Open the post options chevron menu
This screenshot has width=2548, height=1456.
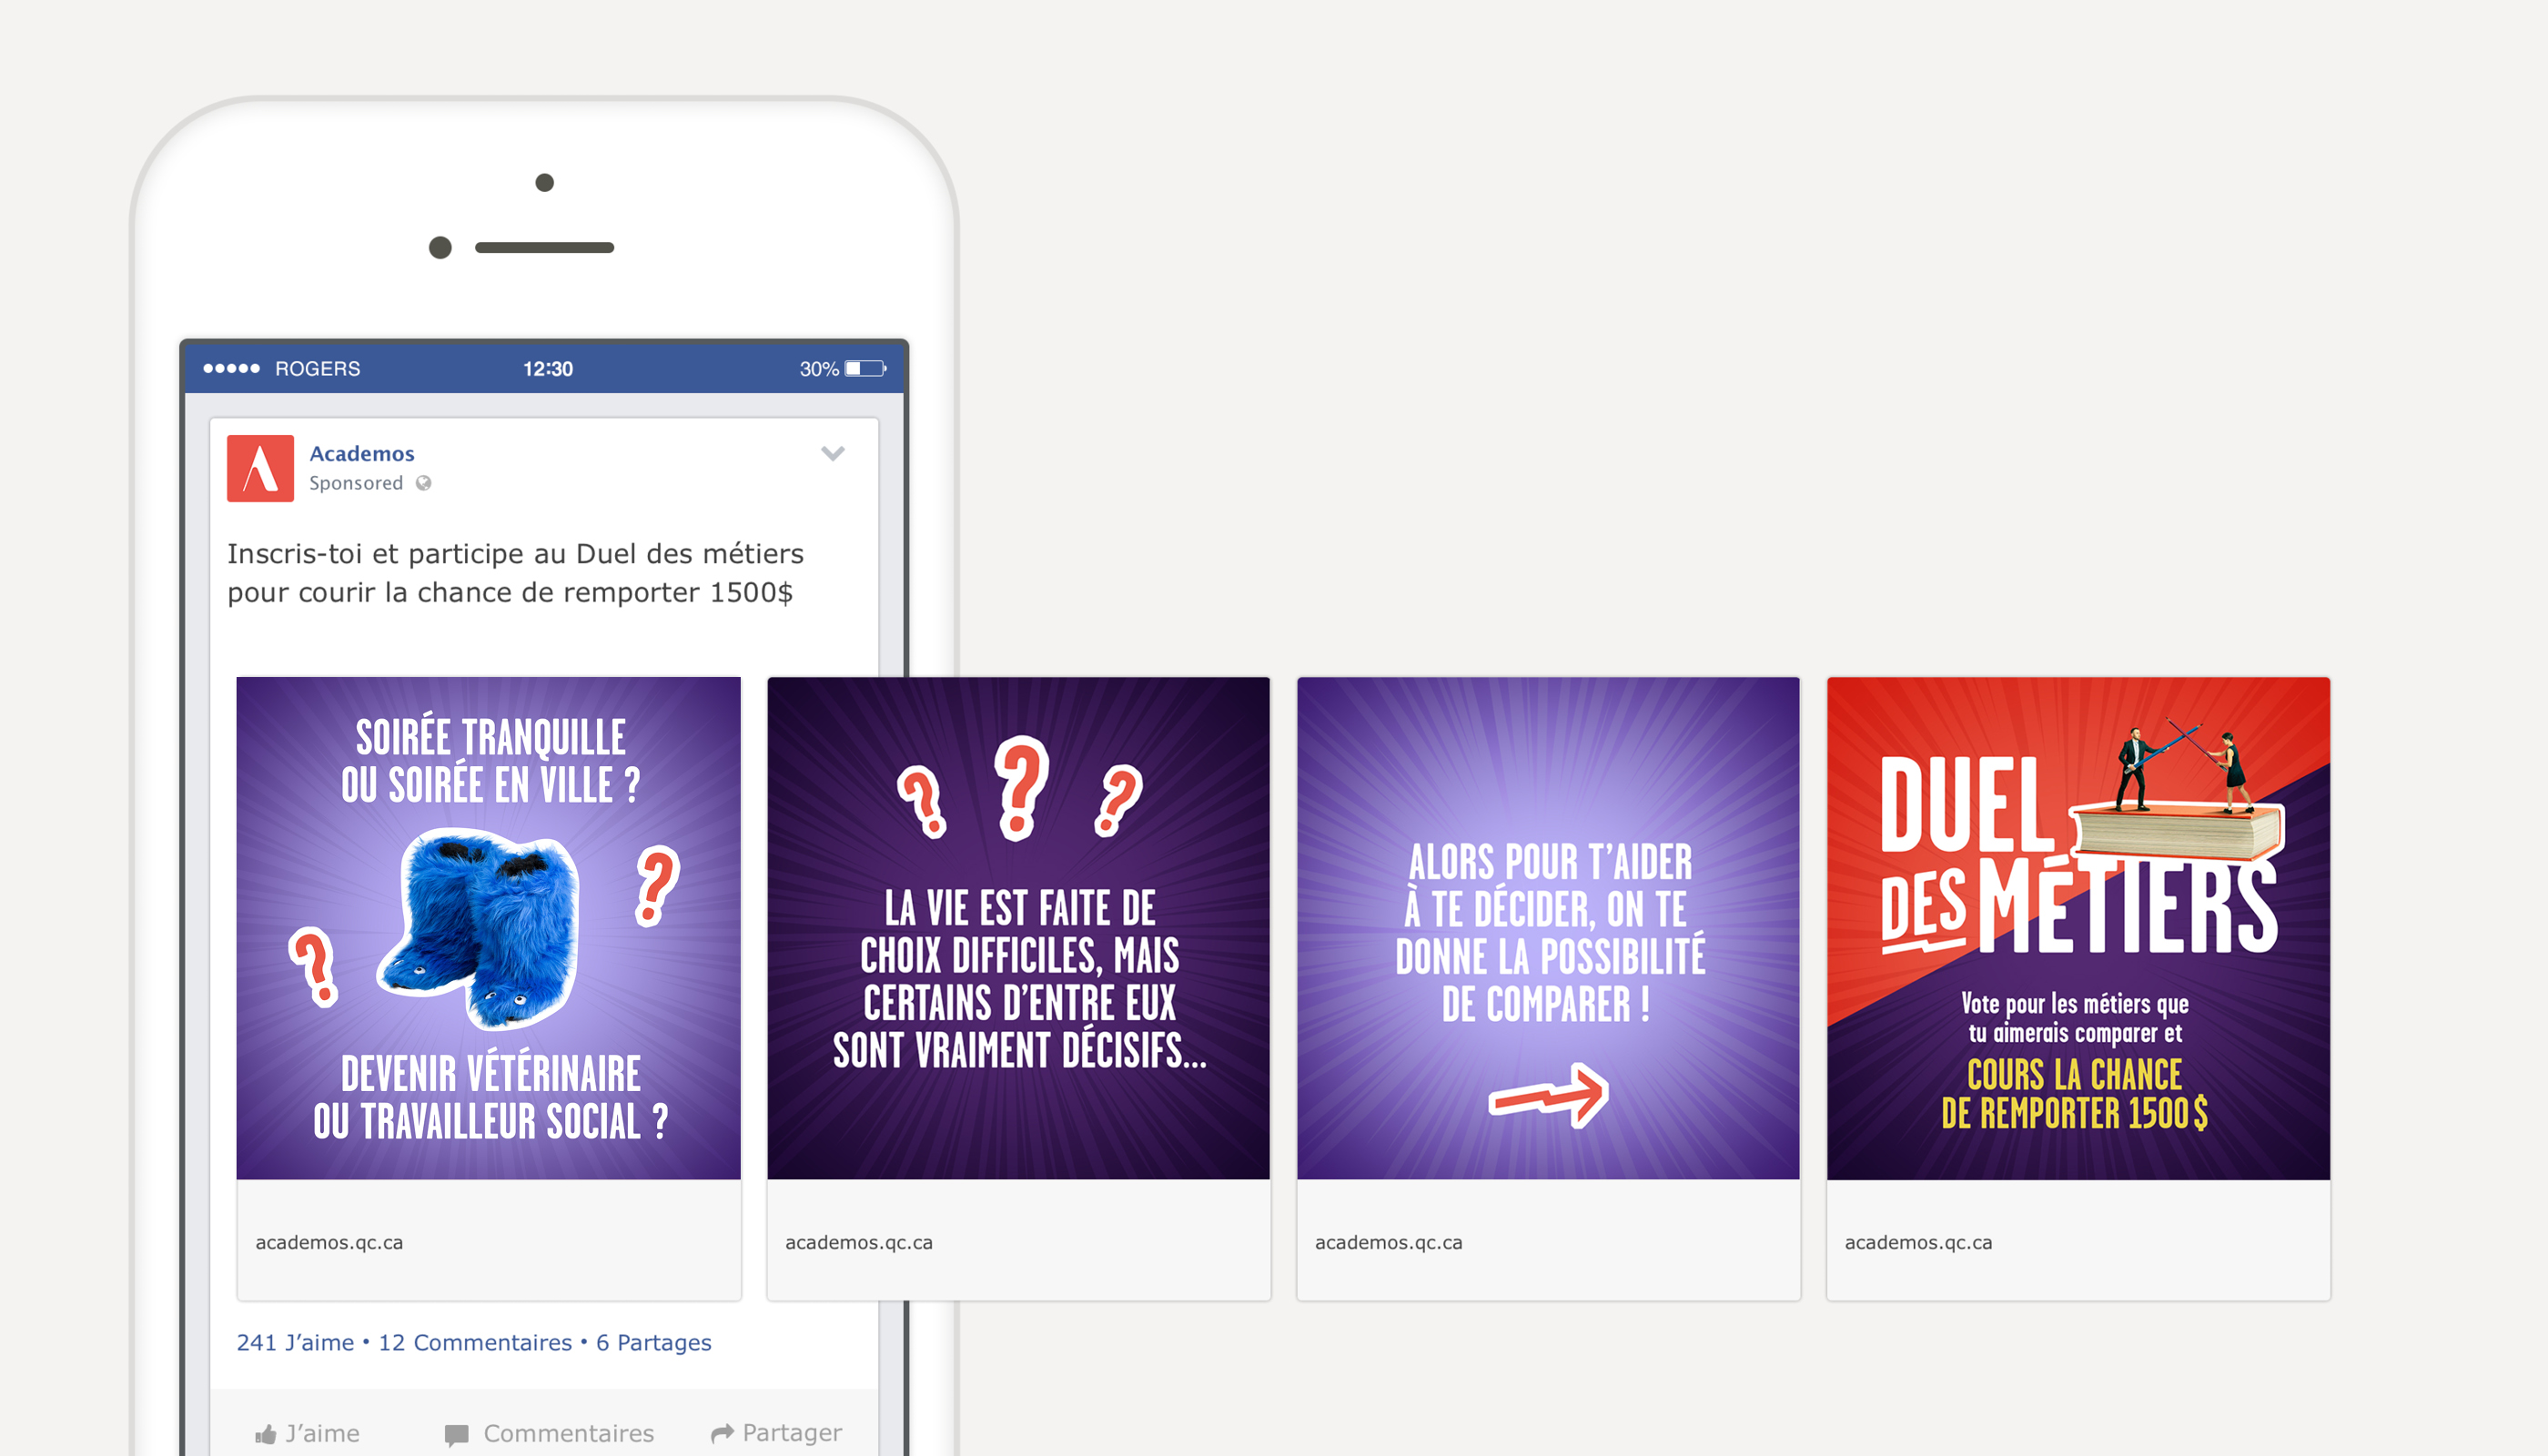[x=833, y=453]
